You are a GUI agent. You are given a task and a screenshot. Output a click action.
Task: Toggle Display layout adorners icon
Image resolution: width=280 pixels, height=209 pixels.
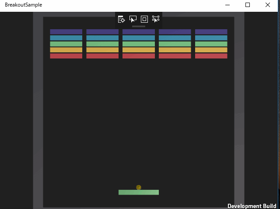point(144,19)
